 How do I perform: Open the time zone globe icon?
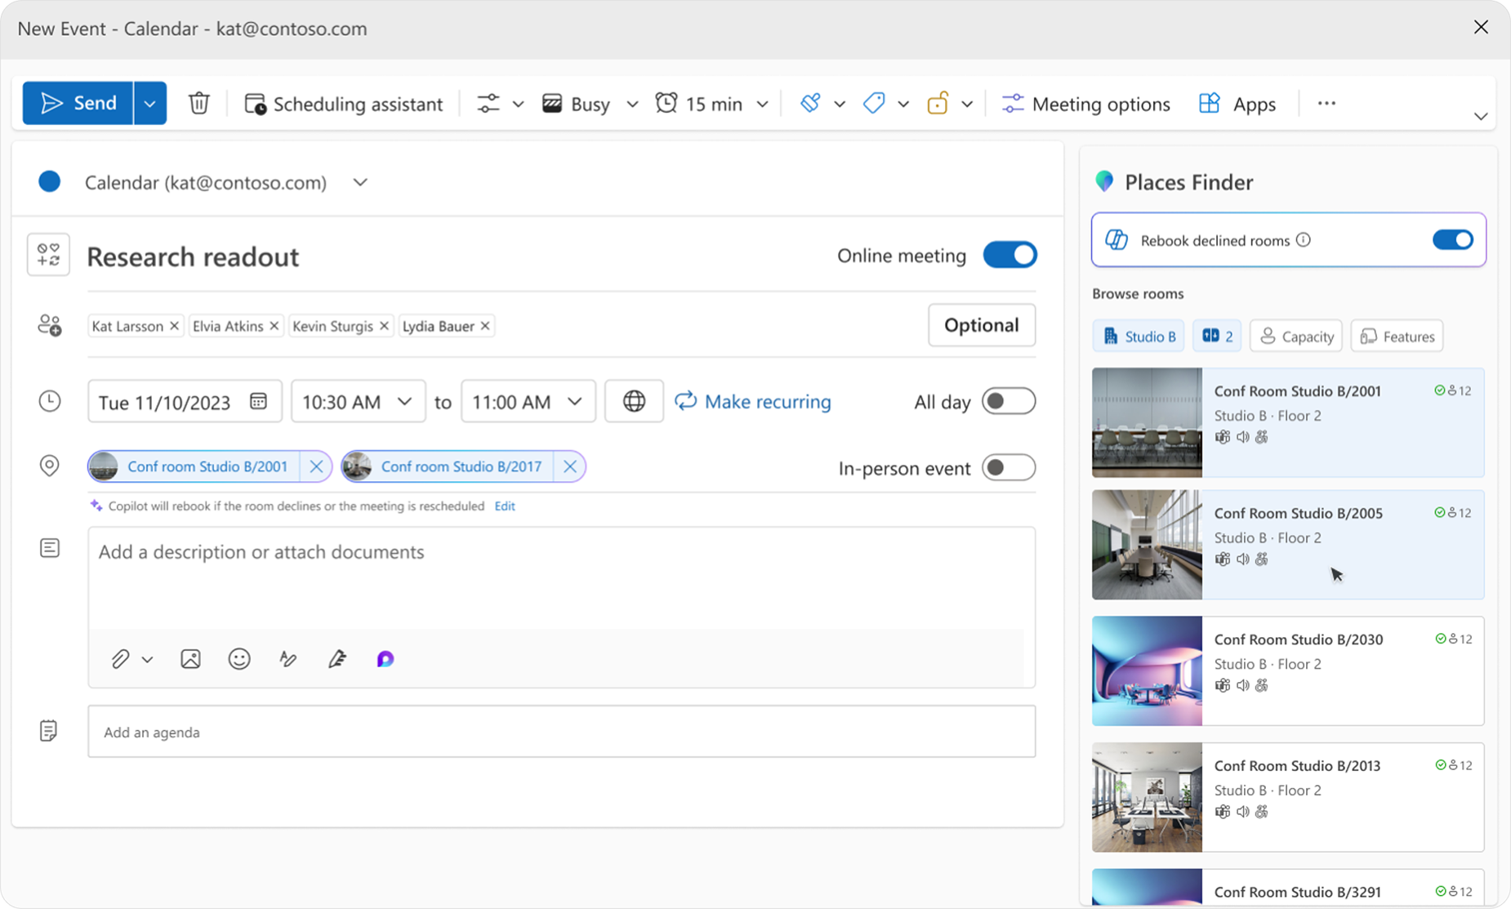[634, 401]
